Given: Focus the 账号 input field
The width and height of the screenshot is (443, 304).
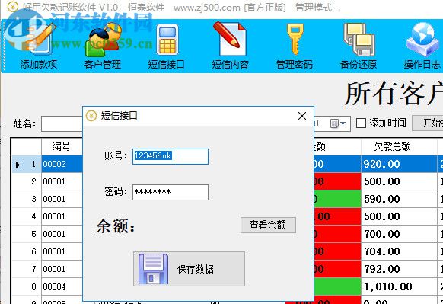Looking at the screenshot, I should click(x=171, y=156).
